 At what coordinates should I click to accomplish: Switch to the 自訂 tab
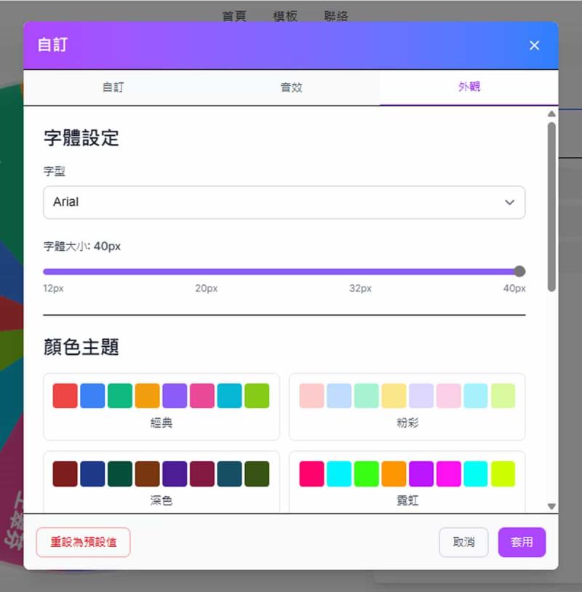point(113,87)
